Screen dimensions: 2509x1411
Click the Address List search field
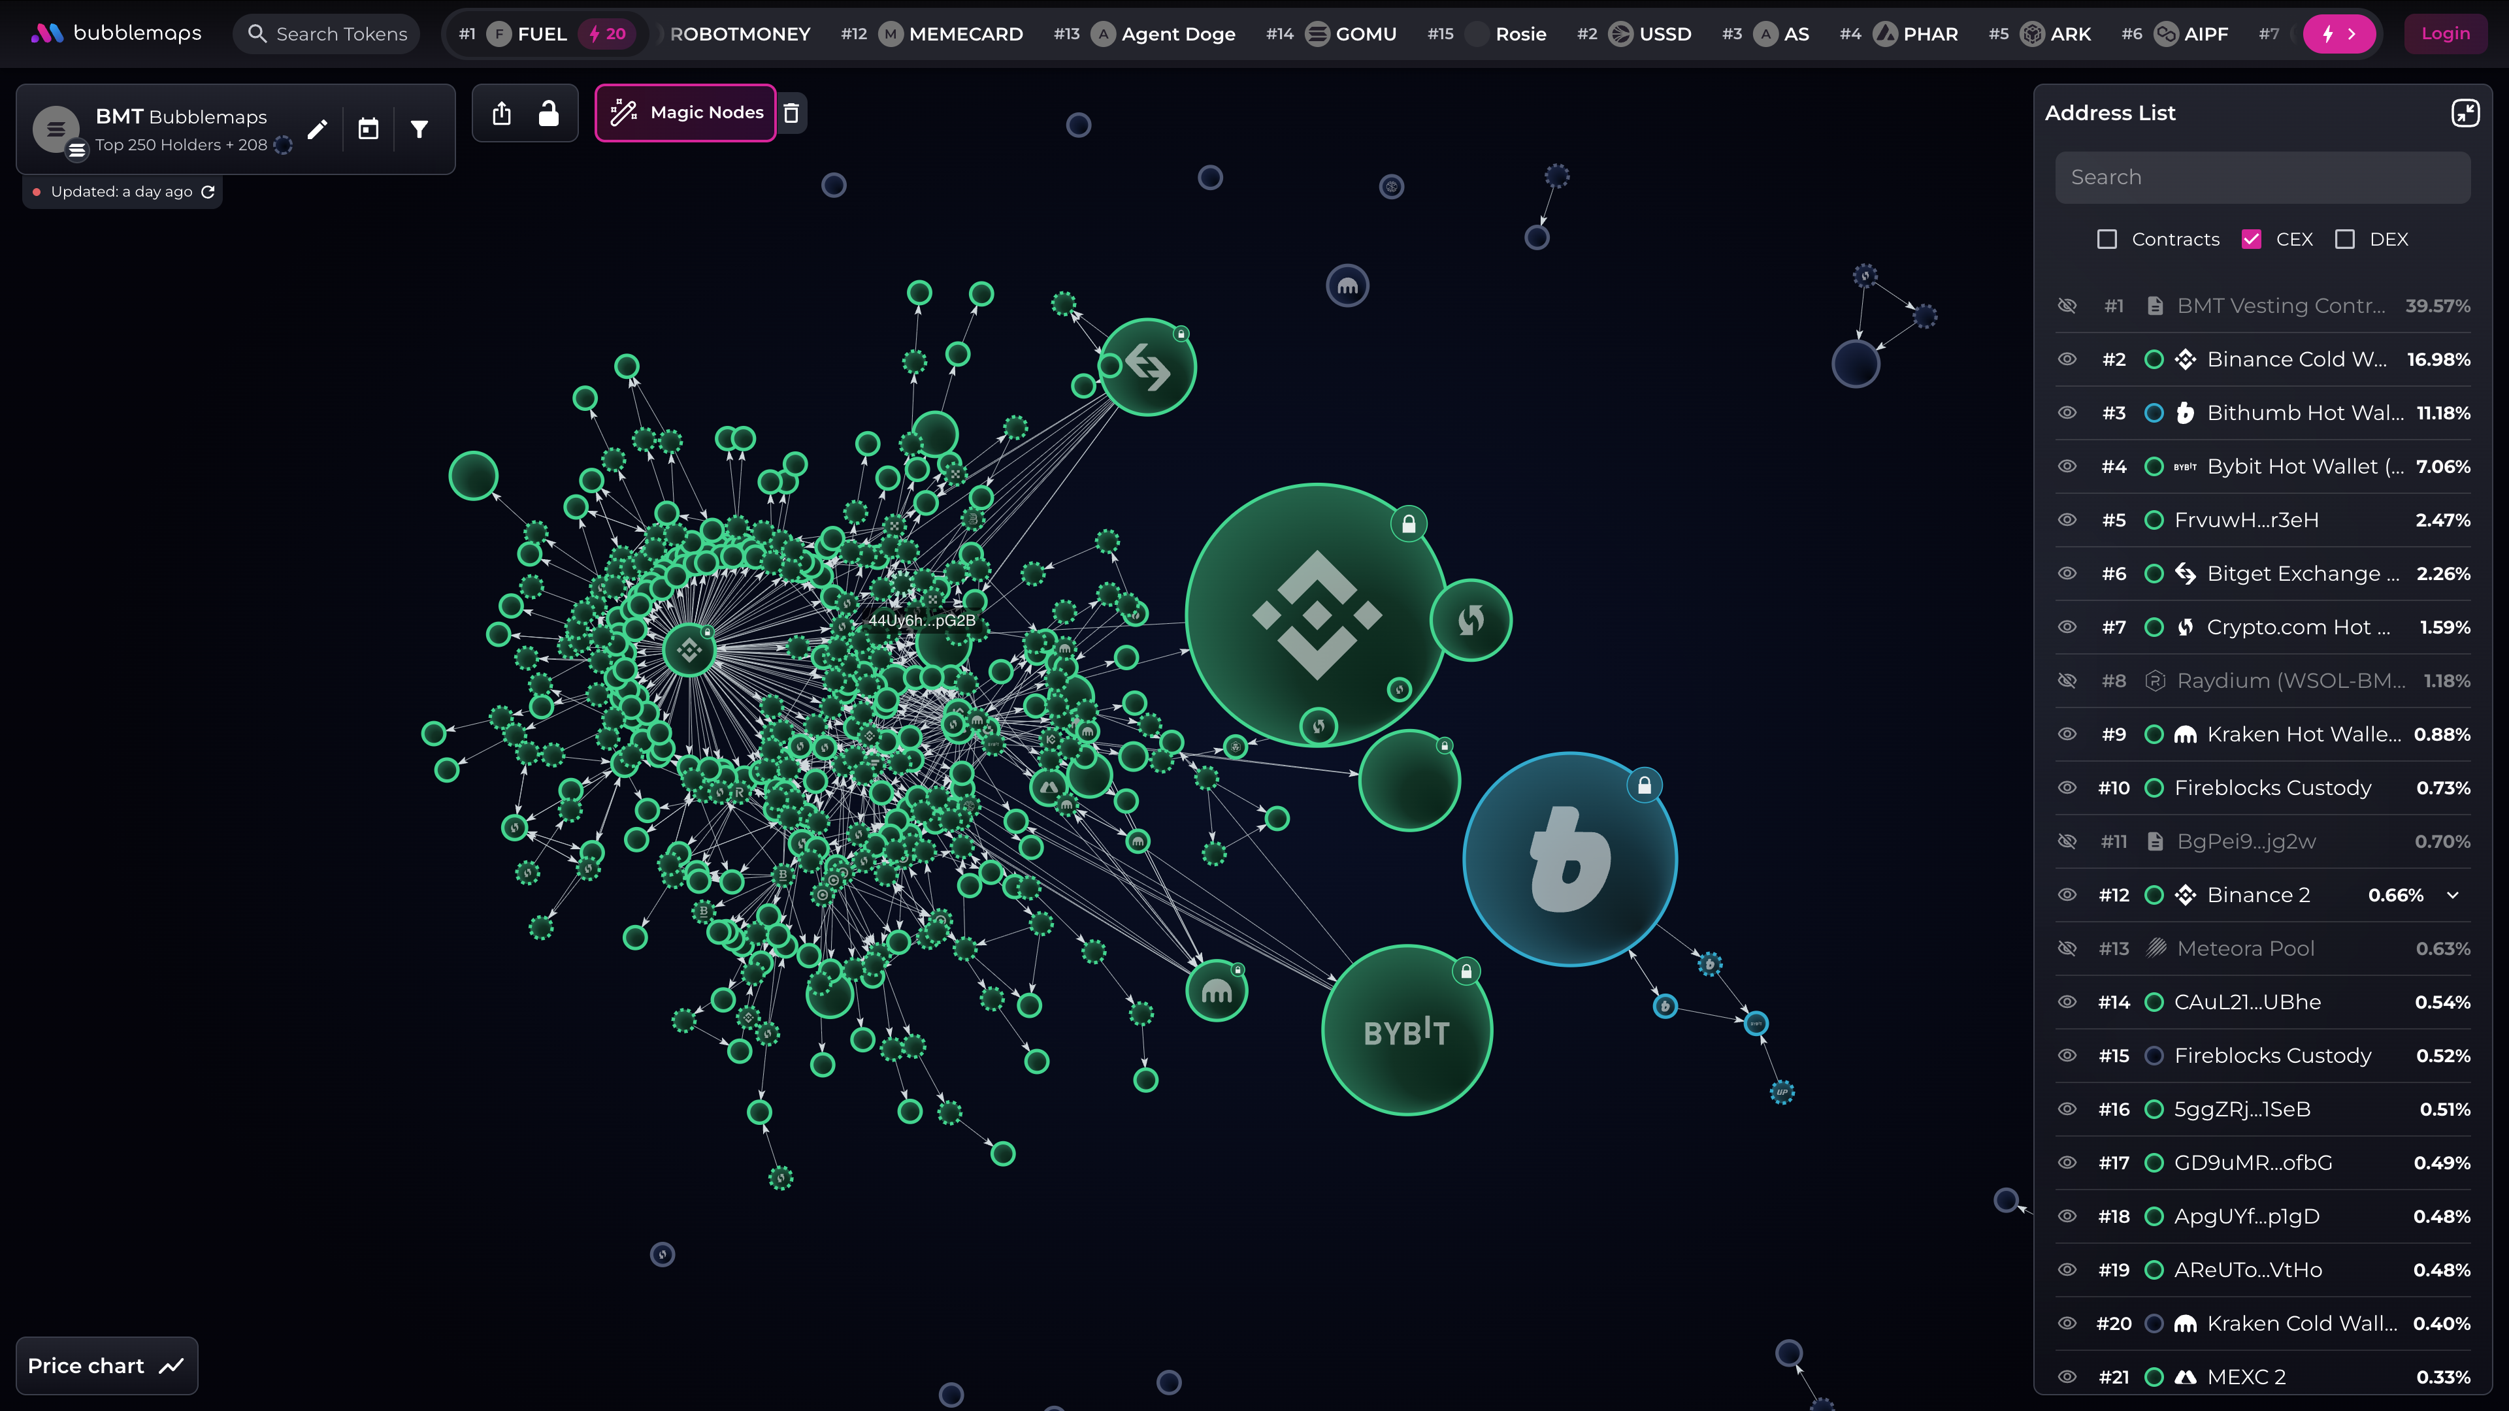[2261, 177]
